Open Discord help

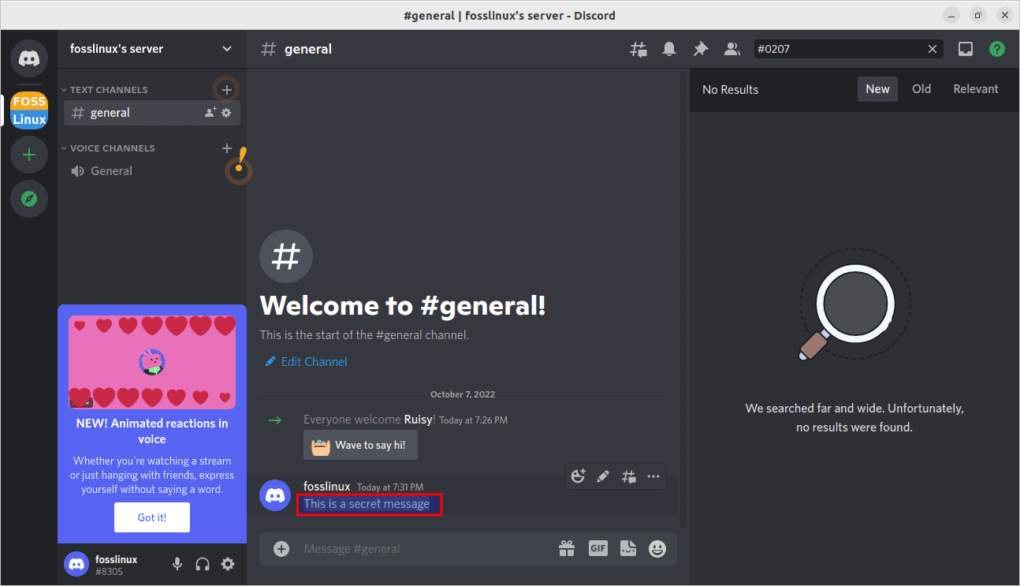(997, 49)
